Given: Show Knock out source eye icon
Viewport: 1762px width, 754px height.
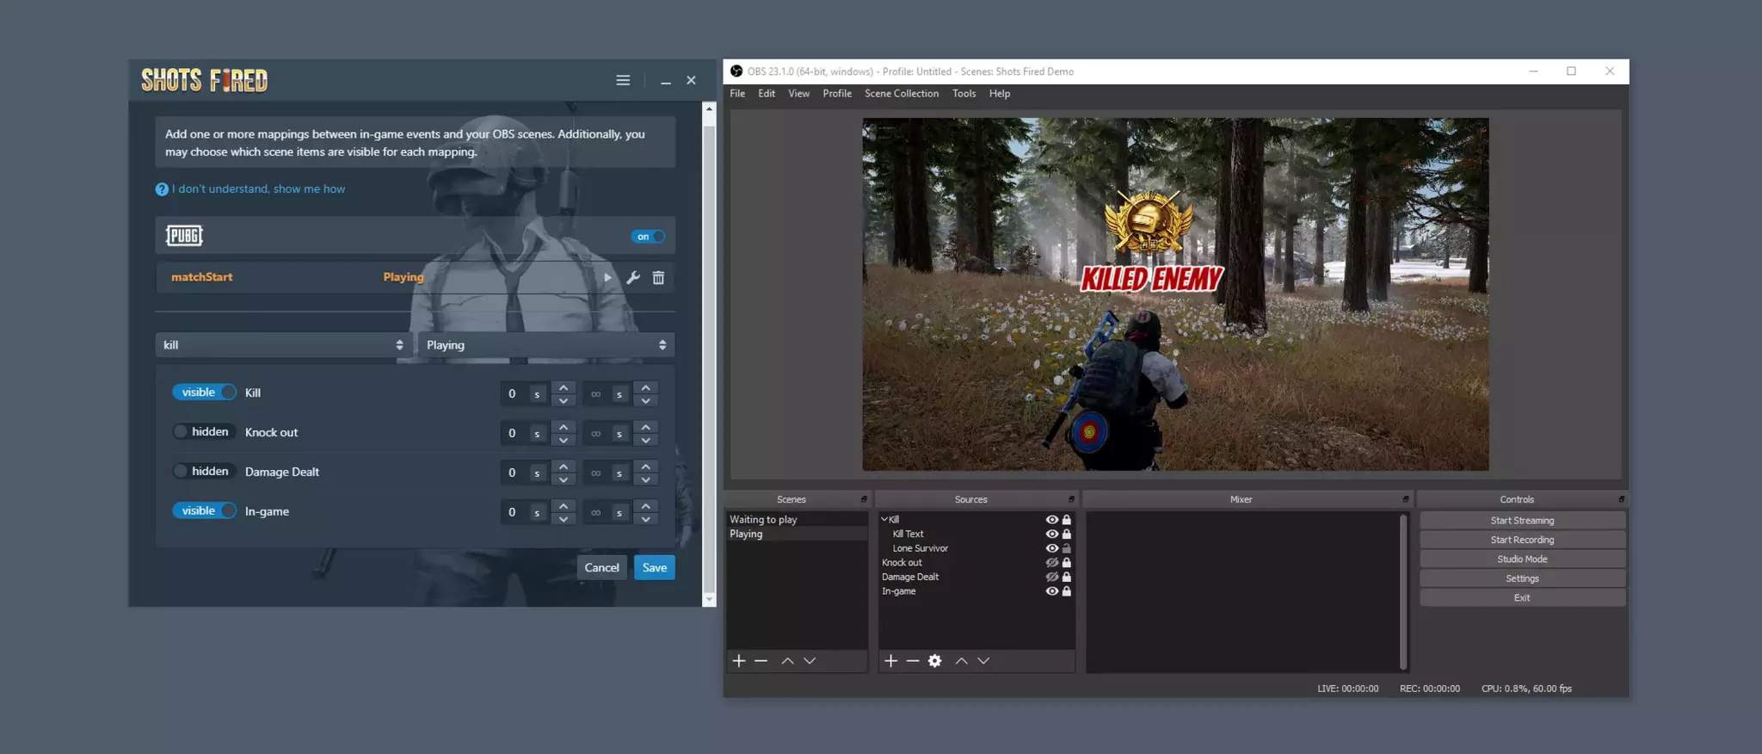Looking at the screenshot, I should click(x=1051, y=563).
